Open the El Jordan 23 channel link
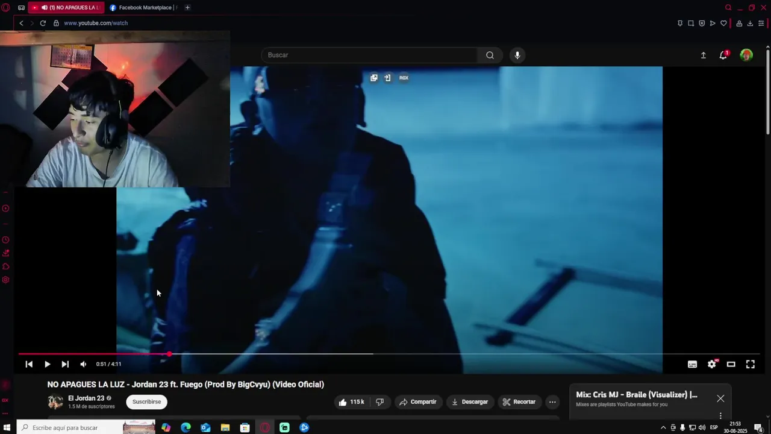 [86, 398]
